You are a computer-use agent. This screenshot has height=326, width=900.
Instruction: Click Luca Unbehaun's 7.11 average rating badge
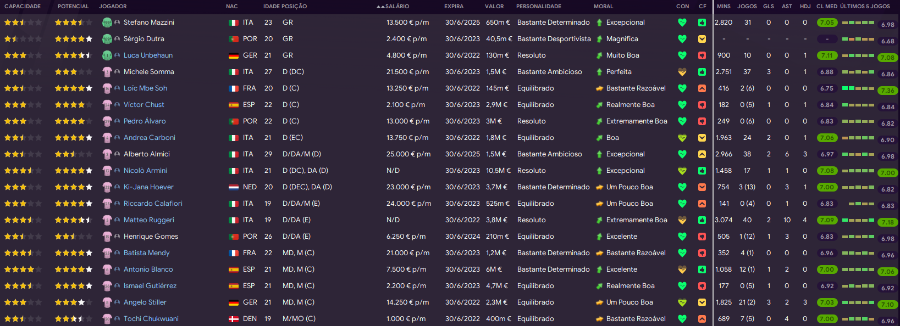(x=827, y=55)
